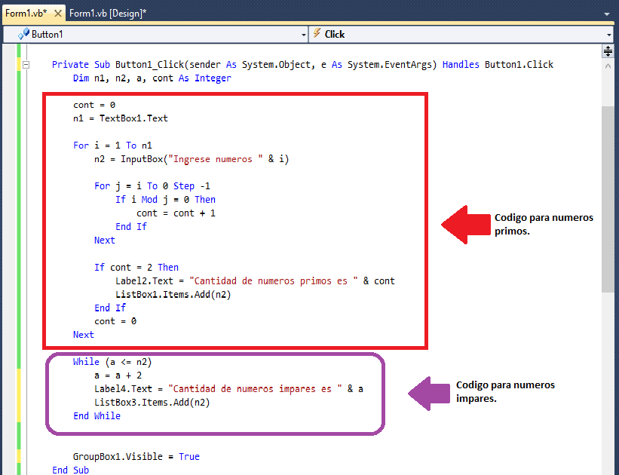Click on the Dim n1, n2, a, cont declaration

(x=152, y=78)
